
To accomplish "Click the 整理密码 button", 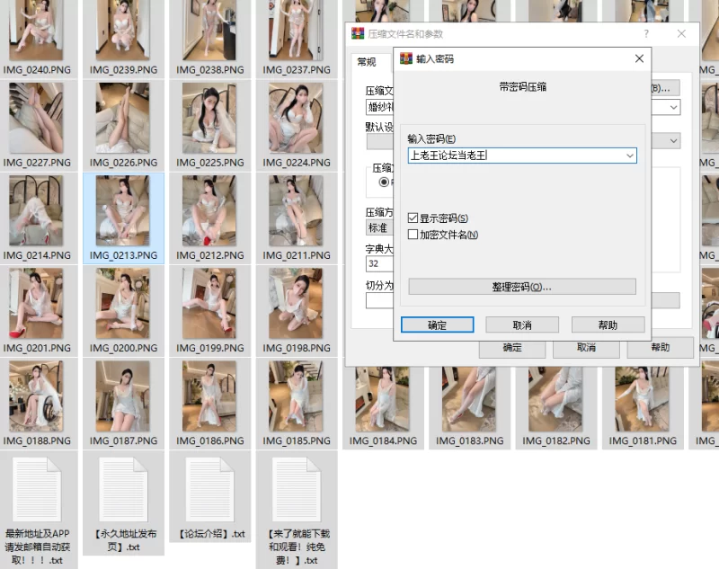I will [x=522, y=287].
